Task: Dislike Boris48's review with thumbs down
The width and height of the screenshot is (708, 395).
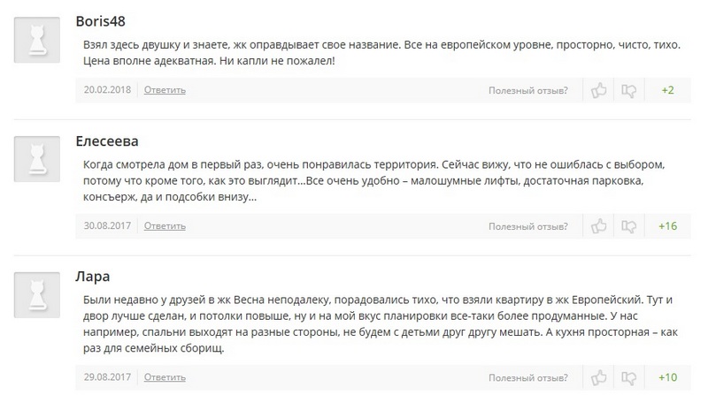Action: tap(628, 91)
